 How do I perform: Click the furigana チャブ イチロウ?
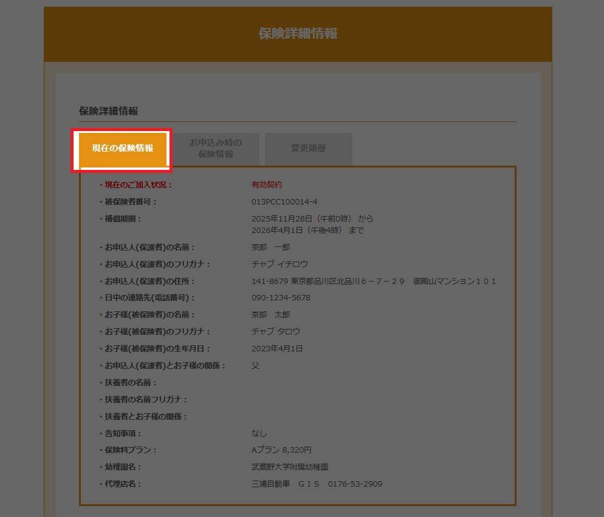click(280, 265)
